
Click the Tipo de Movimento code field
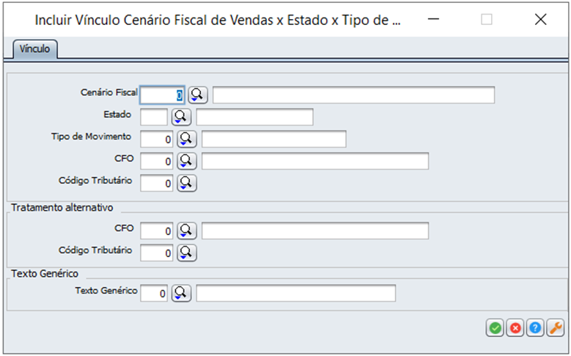click(157, 139)
